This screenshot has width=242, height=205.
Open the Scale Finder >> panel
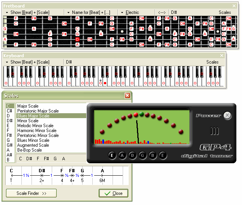point(32,193)
